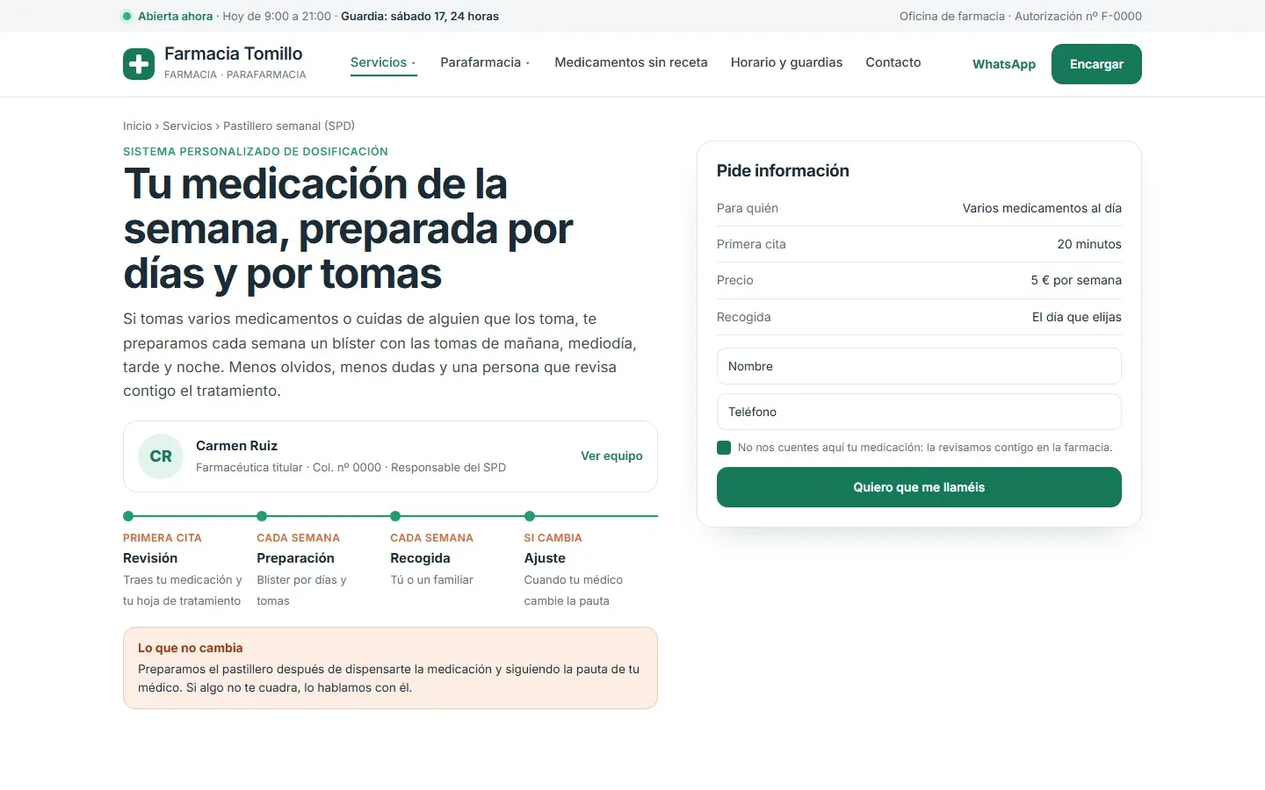Click the green cross pharmacy logo icon
Screen dimensions: 1265x790
[139, 64]
